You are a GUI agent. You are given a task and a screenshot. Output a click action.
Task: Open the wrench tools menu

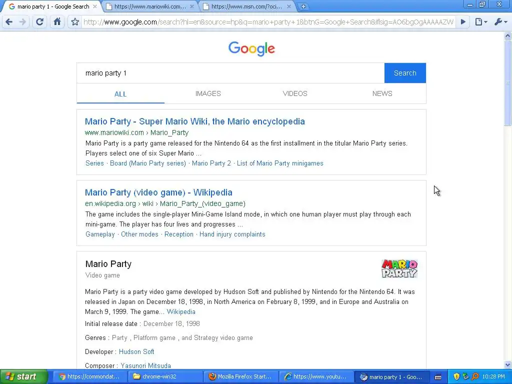pos(500,22)
